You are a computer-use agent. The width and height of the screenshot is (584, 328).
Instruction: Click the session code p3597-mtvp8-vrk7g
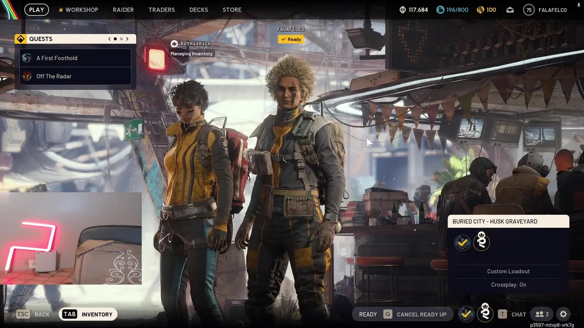pyautogui.click(x=553, y=325)
